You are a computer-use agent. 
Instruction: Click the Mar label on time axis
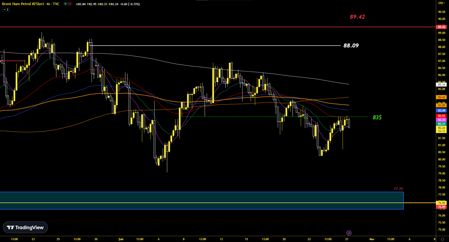372,239
